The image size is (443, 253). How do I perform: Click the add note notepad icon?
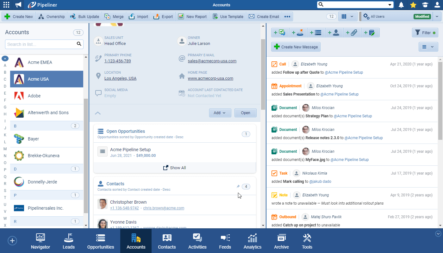coord(370,33)
